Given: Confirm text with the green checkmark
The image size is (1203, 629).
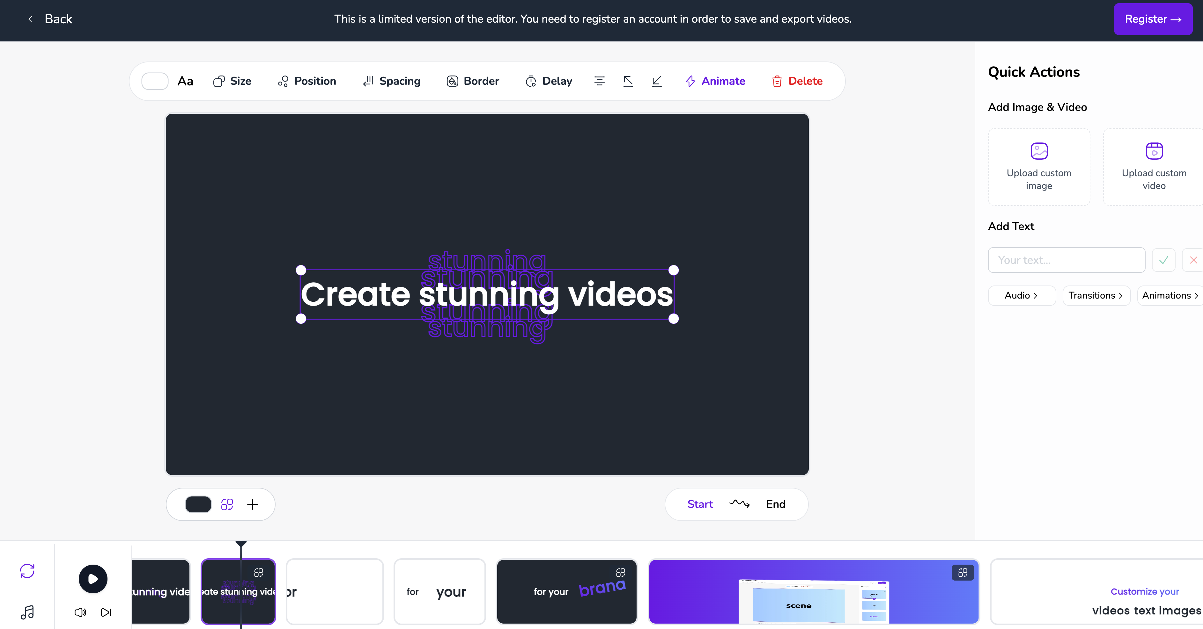Looking at the screenshot, I should (1163, 260).
